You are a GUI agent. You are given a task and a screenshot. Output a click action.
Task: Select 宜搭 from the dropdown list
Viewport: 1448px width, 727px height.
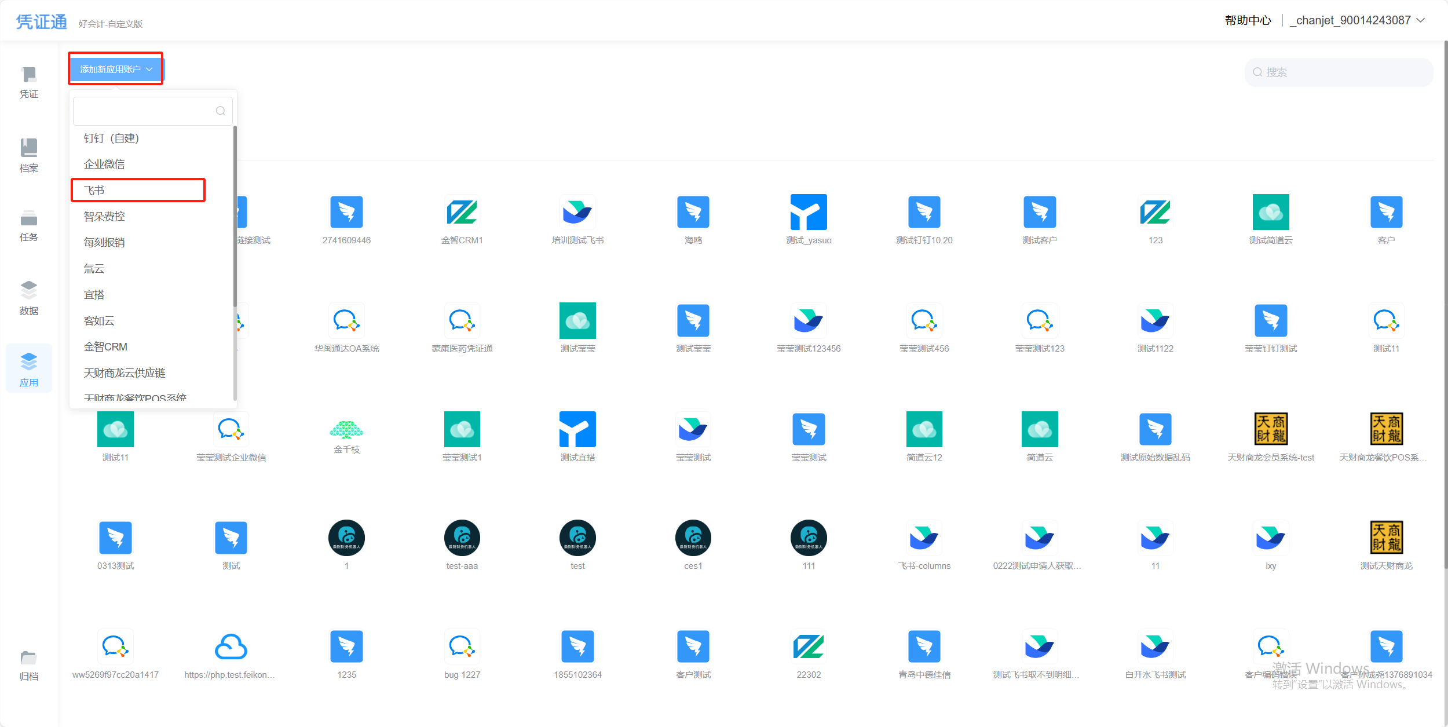pos(152,294)
